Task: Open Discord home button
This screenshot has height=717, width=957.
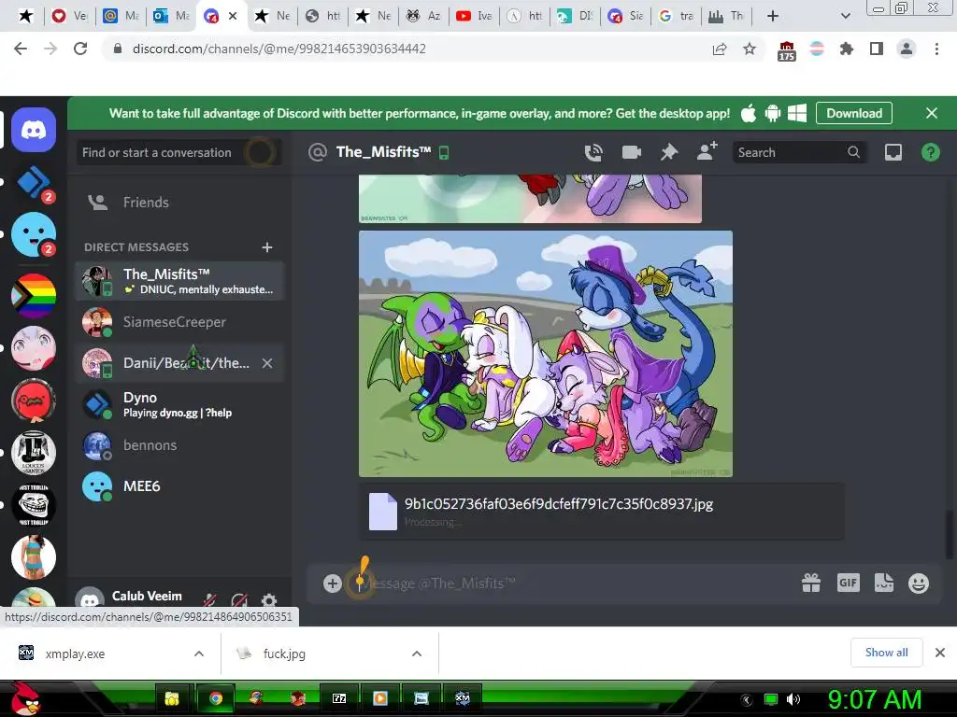Action: point(34,130)
